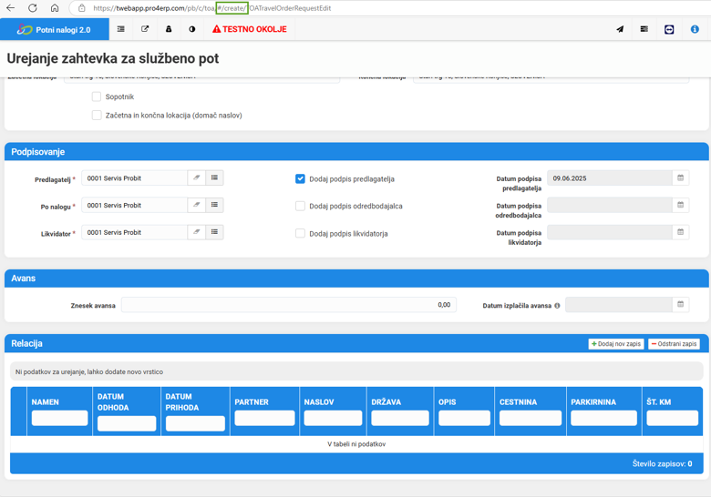
Task: Click the paper plane send icon
Action: [620, 29]
